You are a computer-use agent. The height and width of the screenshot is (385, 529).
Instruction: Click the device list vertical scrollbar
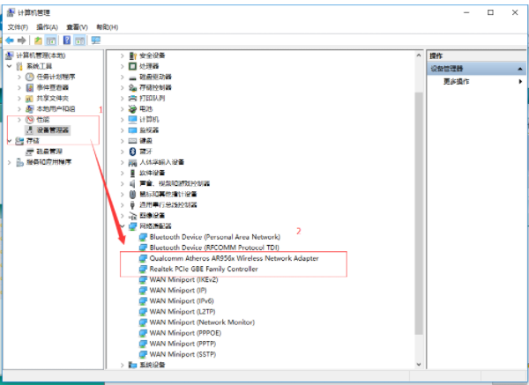pyautogui.click(x=417, y=176)
